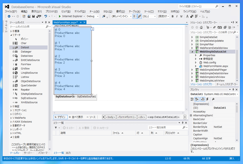The image size is (243, 164).
Task: Switch to ソース source view
Action: pos(91,117)
